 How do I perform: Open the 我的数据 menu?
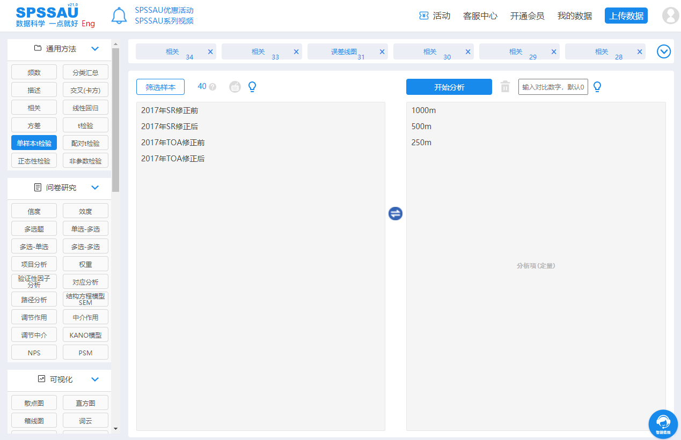574,16
